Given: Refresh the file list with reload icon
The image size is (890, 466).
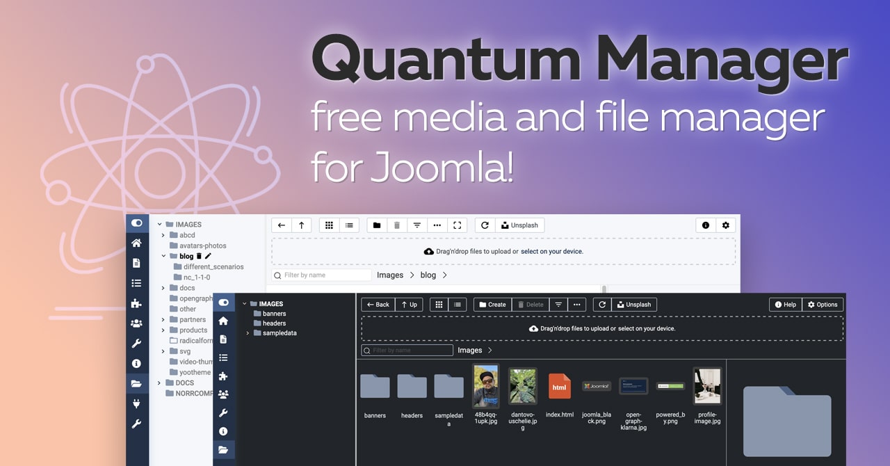Looking at the screenshot, I should pos(602,304).
